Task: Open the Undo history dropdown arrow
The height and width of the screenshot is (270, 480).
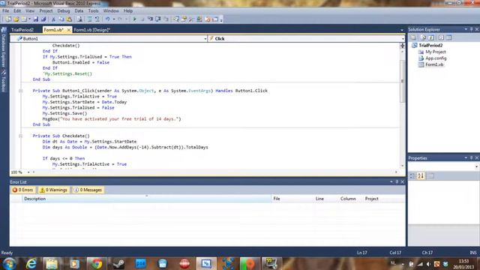Action: [x=113, y=19]
